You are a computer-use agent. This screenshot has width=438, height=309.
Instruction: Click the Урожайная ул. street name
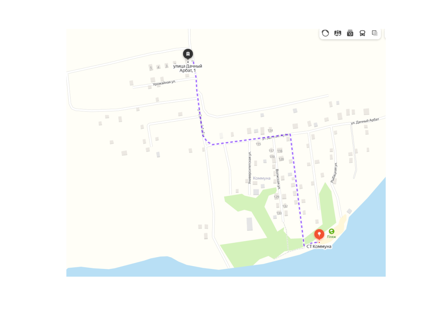[164, 83]
